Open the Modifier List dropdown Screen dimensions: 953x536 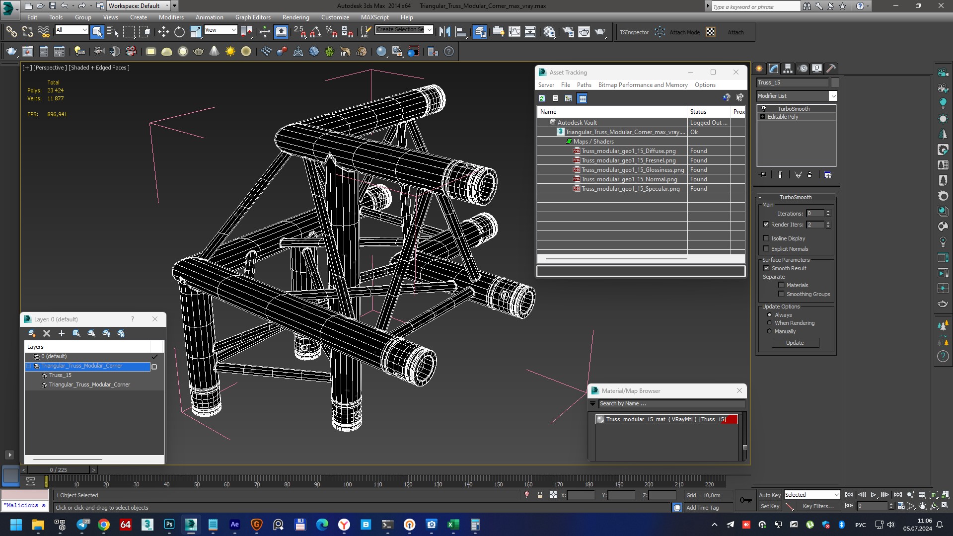(833, 96)
